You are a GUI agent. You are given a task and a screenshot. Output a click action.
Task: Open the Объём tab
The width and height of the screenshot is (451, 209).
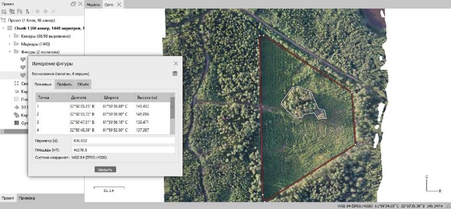point(83,84)
